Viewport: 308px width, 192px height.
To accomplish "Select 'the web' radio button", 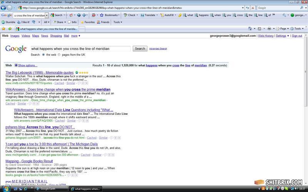I will click(x=44, y=55).
